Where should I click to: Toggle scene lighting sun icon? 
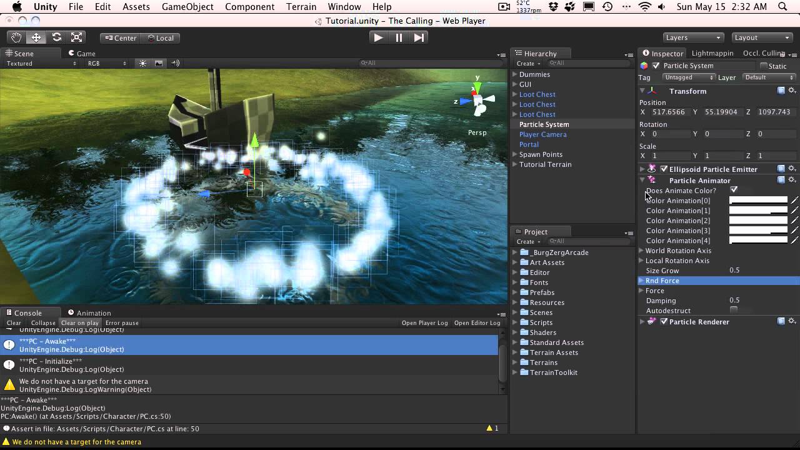point(143,63)
